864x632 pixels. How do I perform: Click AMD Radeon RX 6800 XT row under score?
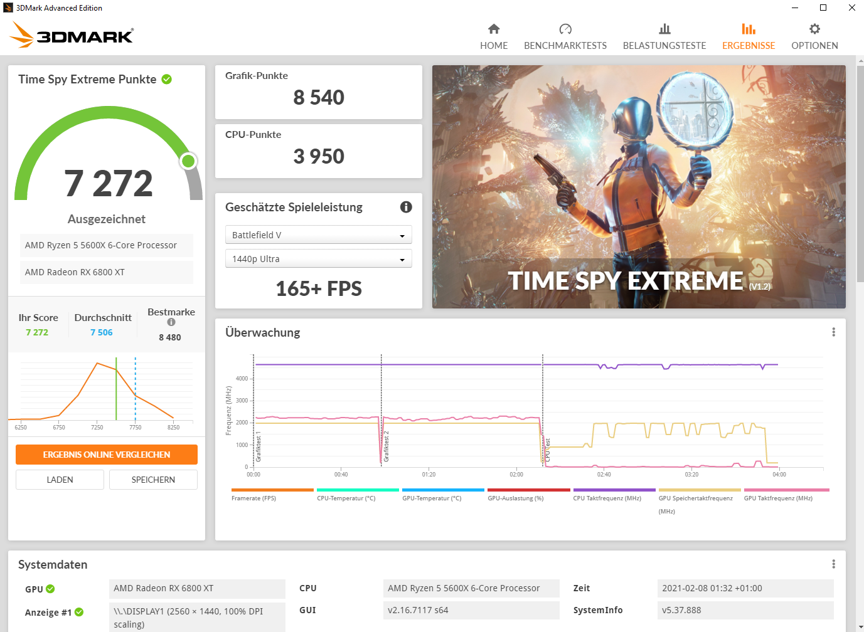pos(107,272)
